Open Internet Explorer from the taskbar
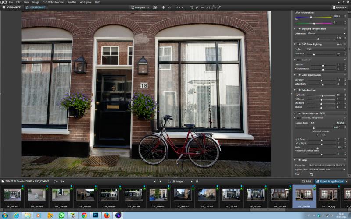 coord(16,215)
